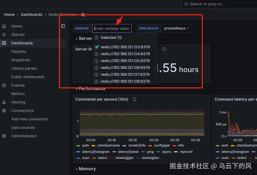This screenshot has width=257, height=175.
Task: Toggle the Selected (1) checkbox
Action: [97, 38]
